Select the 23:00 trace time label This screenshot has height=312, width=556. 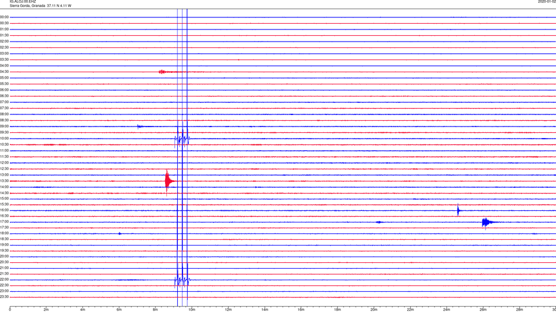(4, 291)
